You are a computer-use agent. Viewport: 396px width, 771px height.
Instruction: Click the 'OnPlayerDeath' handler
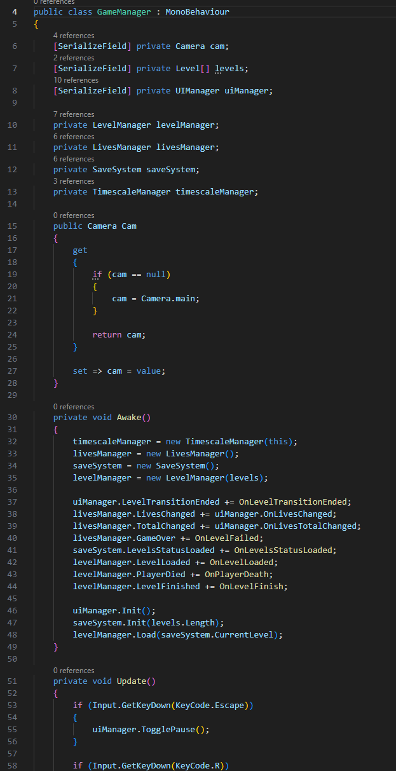pos(236,575)
